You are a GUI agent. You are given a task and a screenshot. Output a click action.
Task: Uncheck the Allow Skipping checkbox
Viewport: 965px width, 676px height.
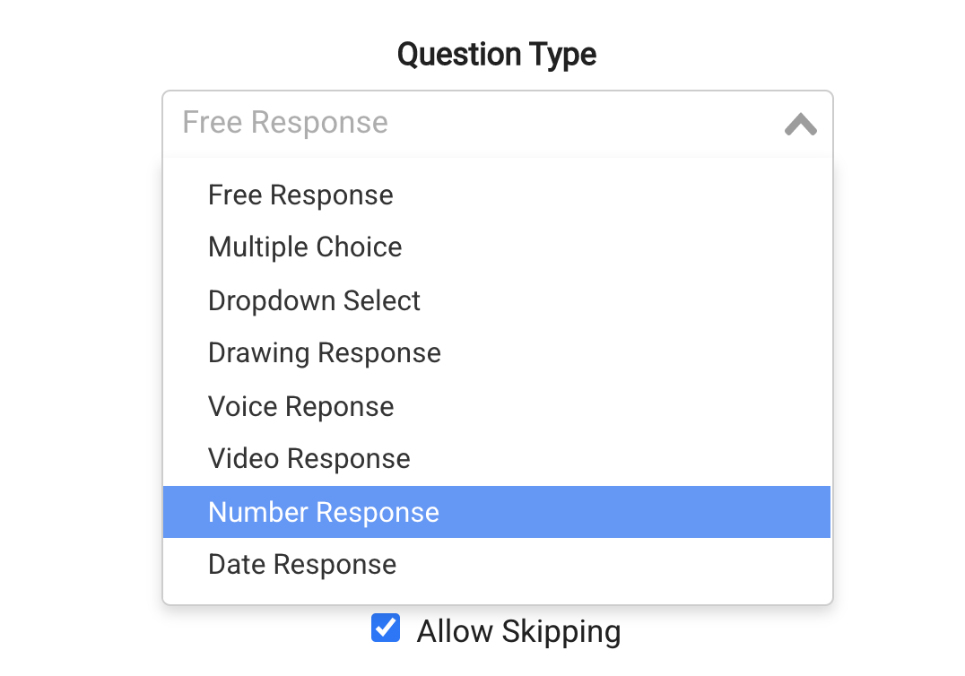[386, 628]
